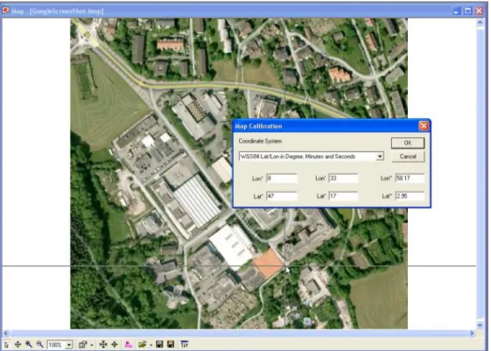491x351 pixels.
Task: Click the zoom out magnifier
Action: [x=39, y=344]
